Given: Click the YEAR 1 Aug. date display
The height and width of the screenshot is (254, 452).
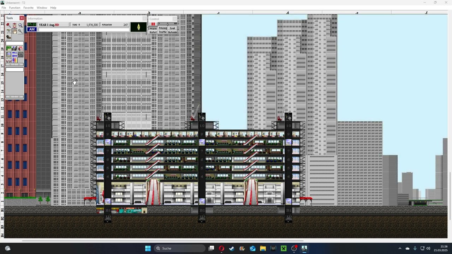Looking at the screenshot, I should [54, 25].
